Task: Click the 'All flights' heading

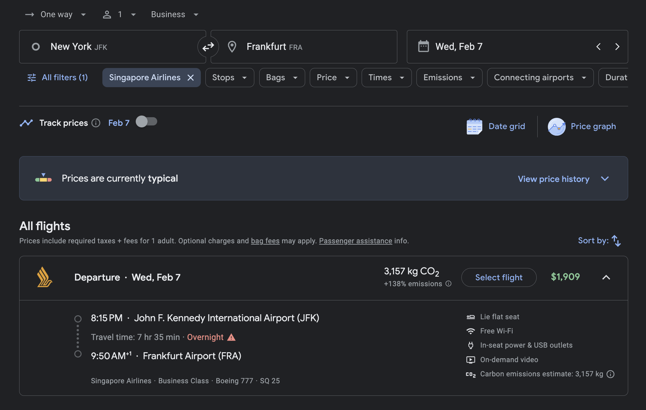Action: pos(45,226)
